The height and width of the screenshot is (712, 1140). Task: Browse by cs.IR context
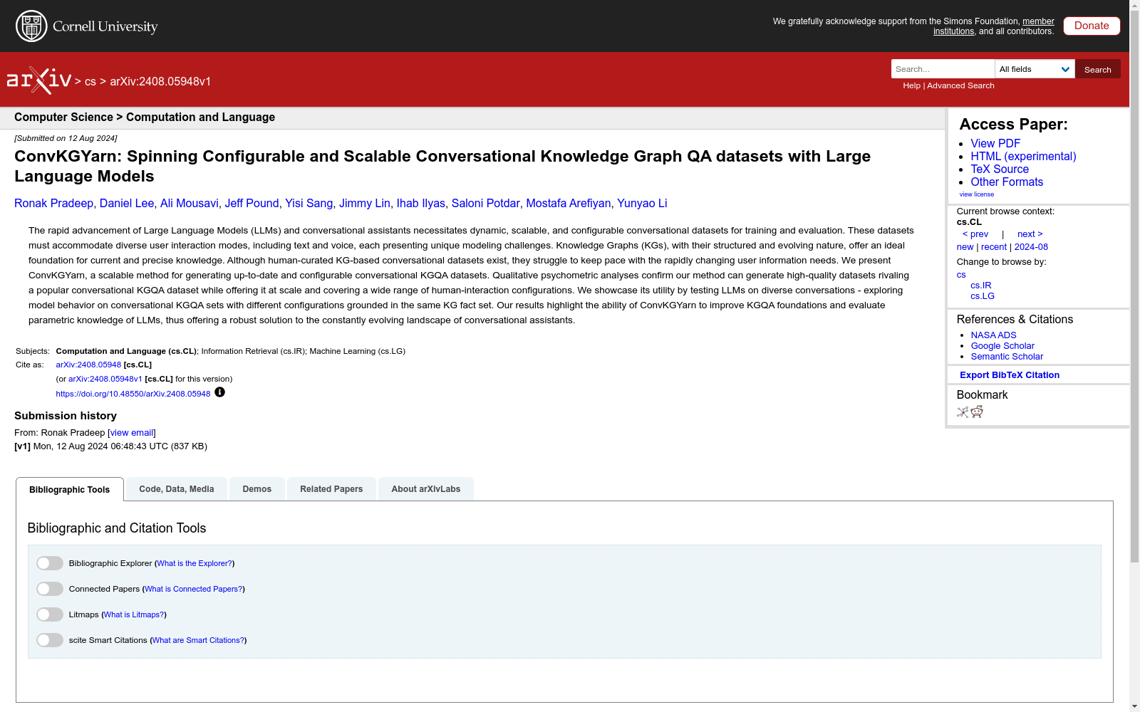[x=981, y=286]
